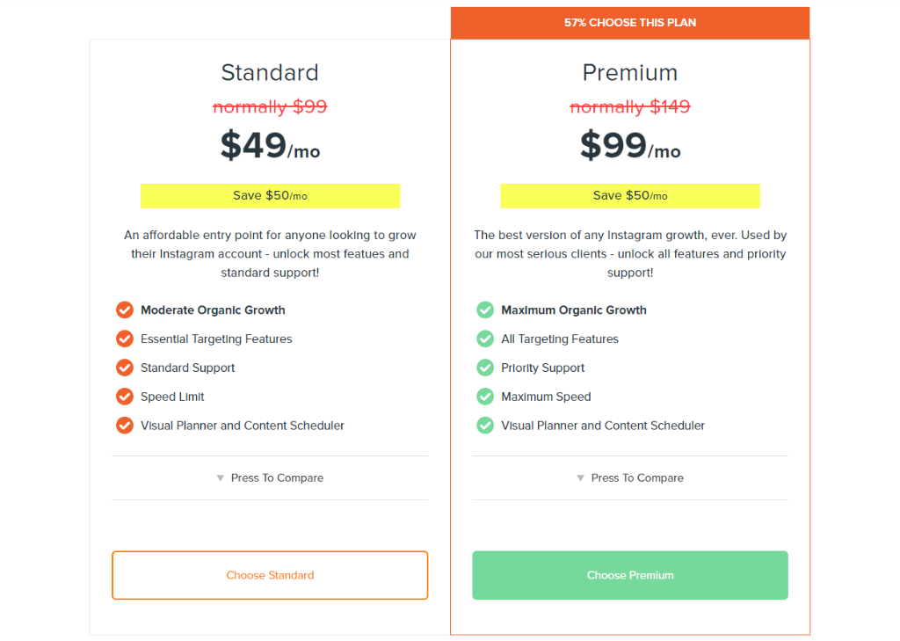Viewport: 900px width, 641px height.
Task: Click the Standard plan Visual Planner checkmark
Action: click(125, 426)
